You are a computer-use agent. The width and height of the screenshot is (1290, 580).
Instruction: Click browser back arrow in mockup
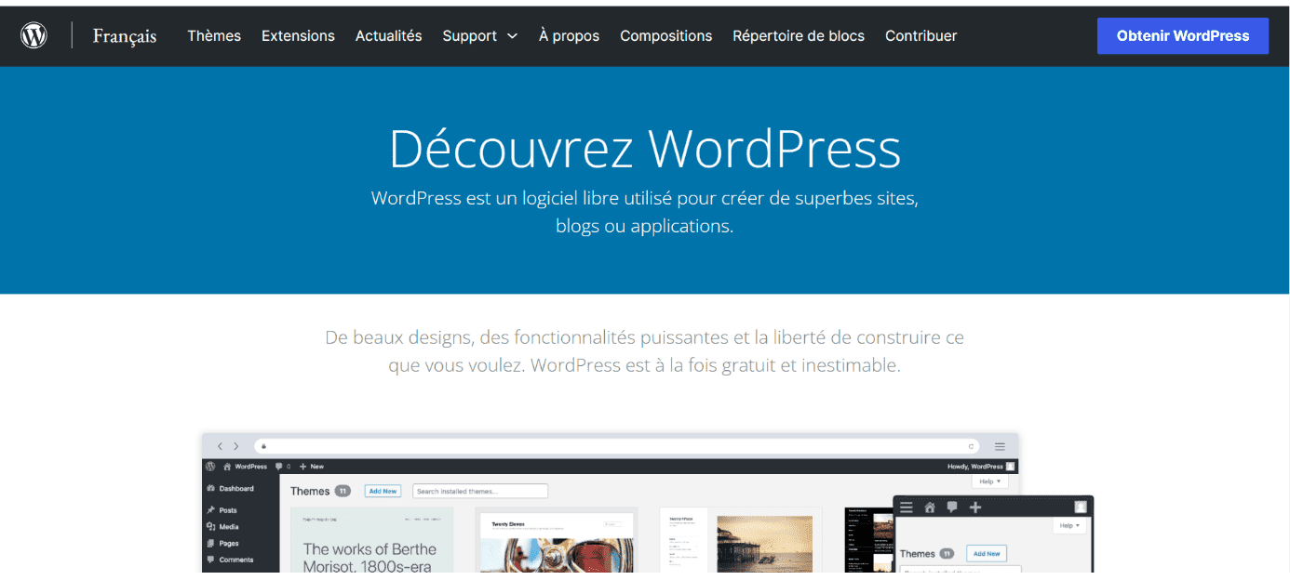pyautogui.click(x=221, y=446)
